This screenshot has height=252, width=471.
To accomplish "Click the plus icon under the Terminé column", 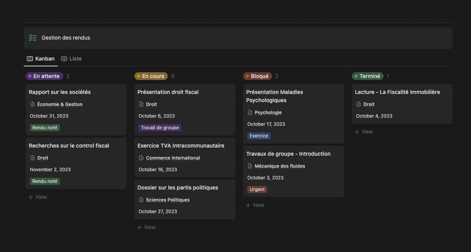I will coord(357,132).
